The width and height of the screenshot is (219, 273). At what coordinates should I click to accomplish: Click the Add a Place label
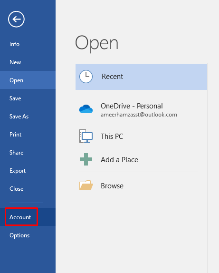(120, 160)
